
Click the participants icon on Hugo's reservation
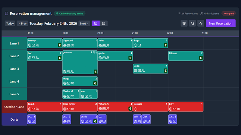72,83
